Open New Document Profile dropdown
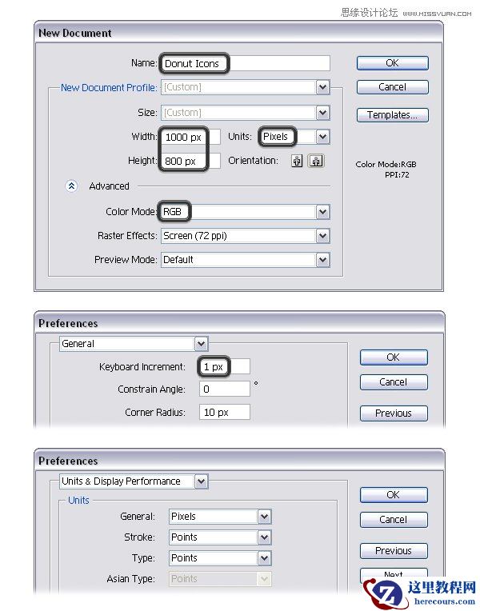 pyautogui.click(x=322, y=87)
